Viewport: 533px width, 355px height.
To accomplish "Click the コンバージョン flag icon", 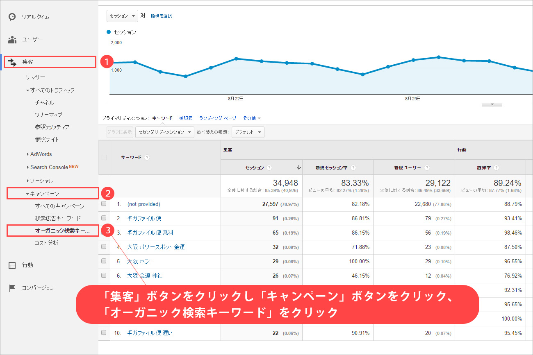I will [12, 288].
